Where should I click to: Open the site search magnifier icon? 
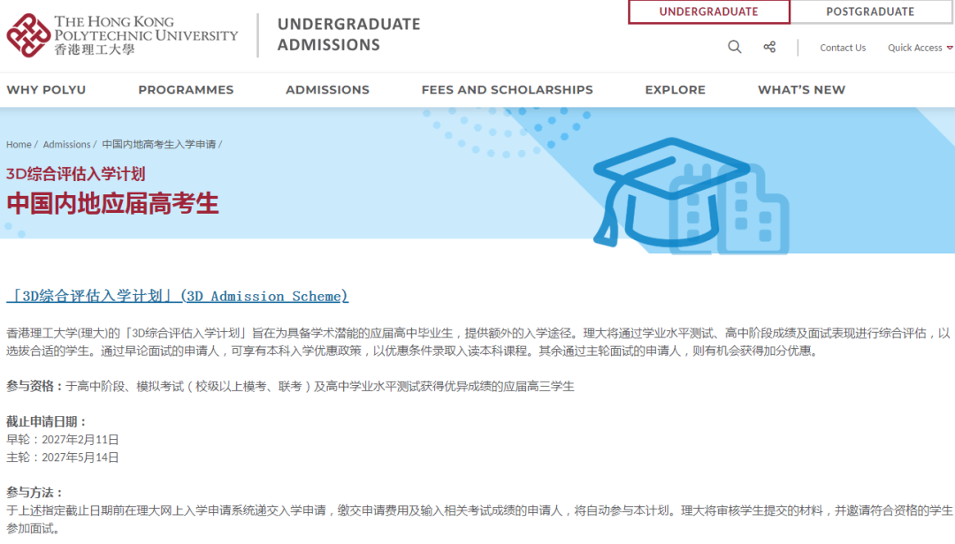pos(735,47)
